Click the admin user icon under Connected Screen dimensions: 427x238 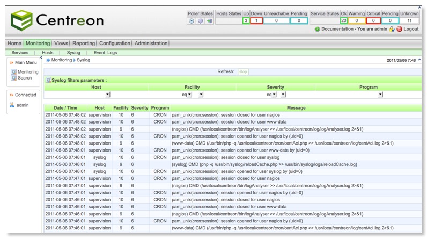click(x=12, y=105)
